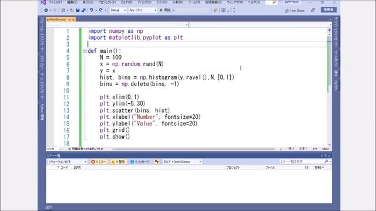376x211 pixels.
Task: Sort by the プロジェクト column header
Action: point(233,168)
